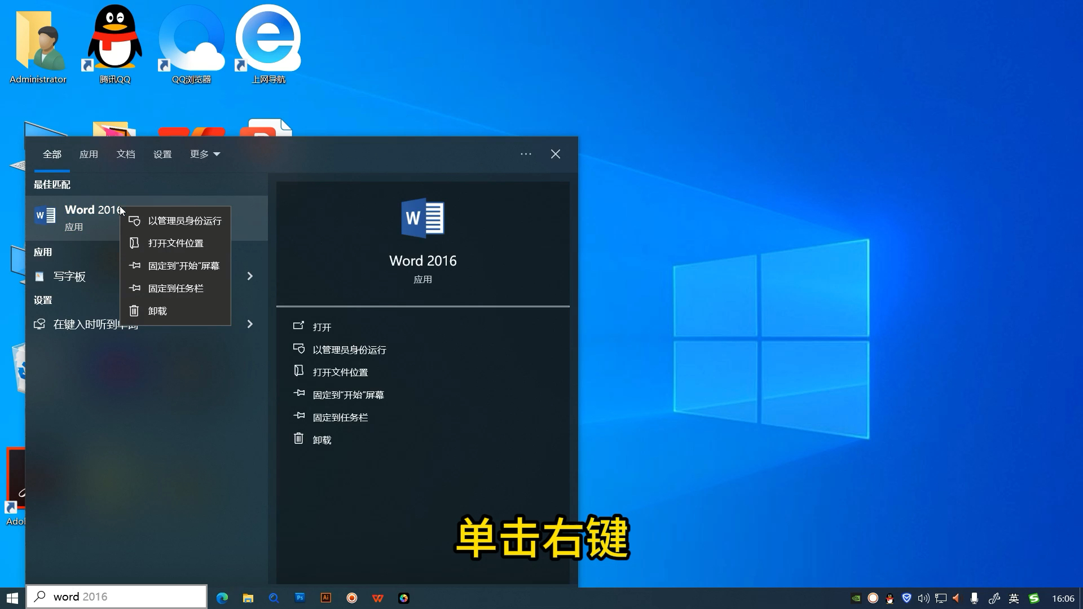
Task: Expand right arrow next to '写字板'
Action: coord(250,276)
